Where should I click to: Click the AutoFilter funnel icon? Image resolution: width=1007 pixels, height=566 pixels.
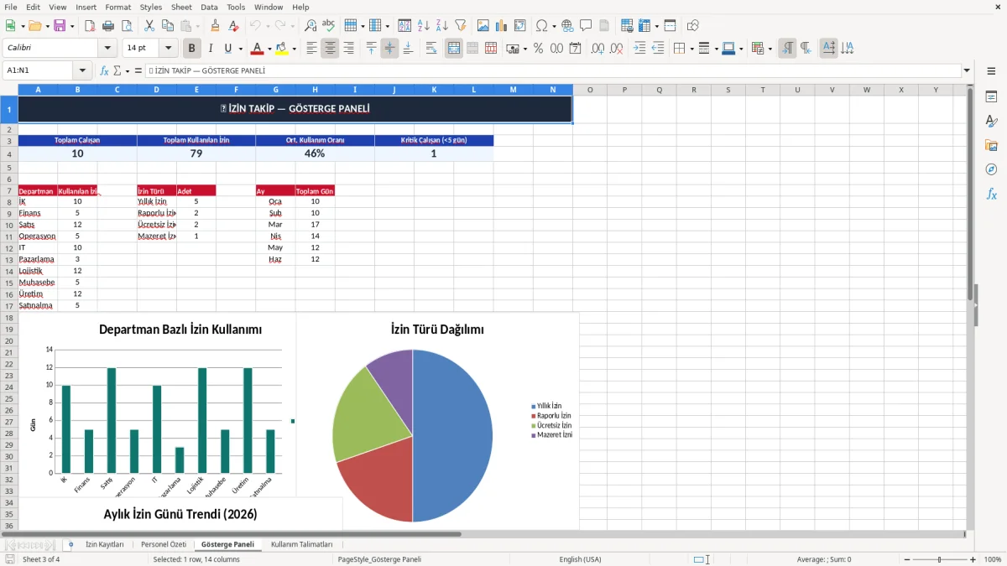[x=461, y=26]
